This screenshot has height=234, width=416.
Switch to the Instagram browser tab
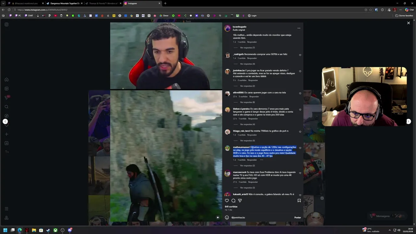[142, 3]
